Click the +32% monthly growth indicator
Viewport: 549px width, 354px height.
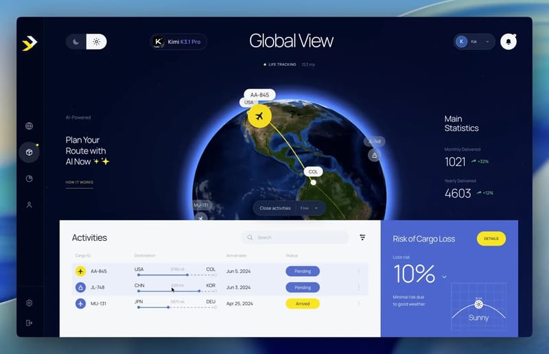tap(480, 161)
